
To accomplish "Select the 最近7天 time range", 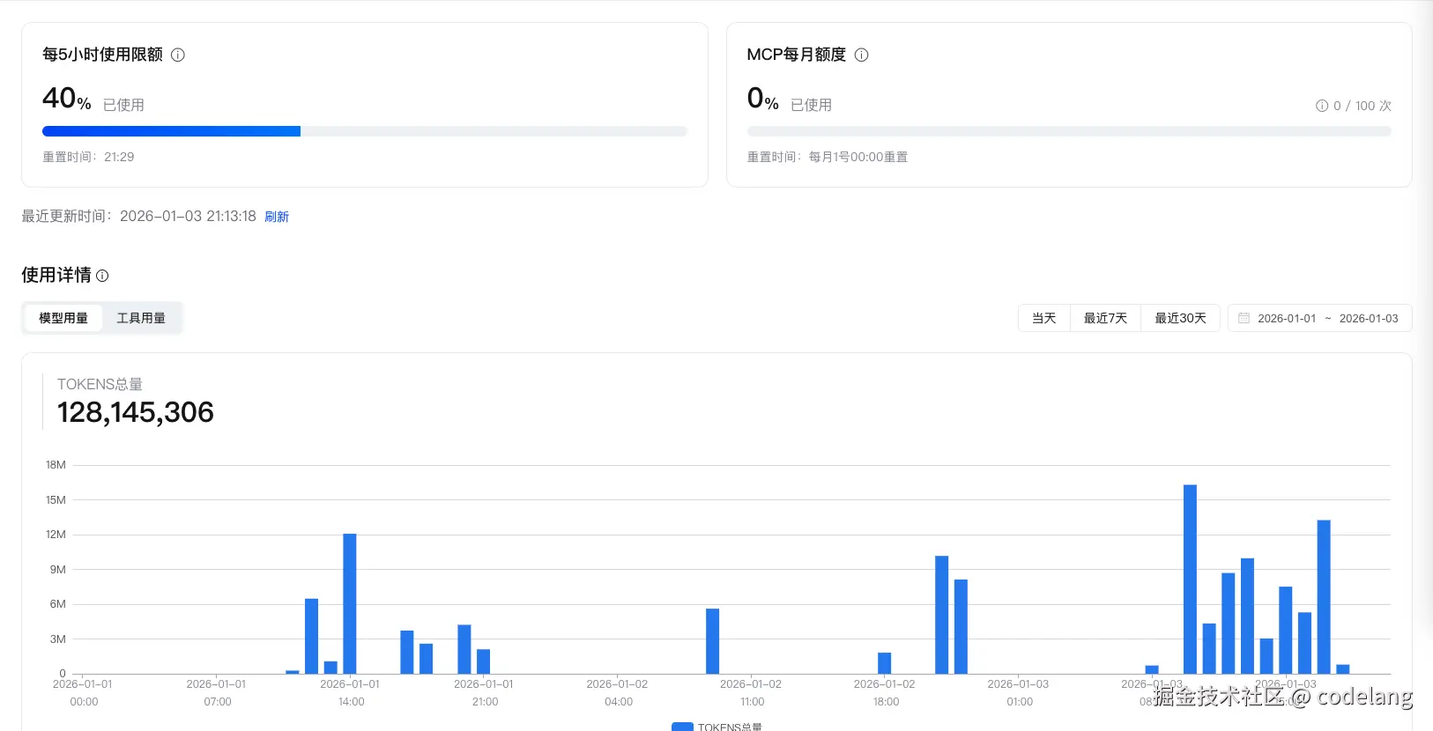I will pos(1105,318).
